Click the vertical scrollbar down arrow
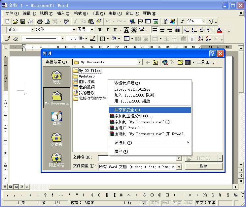 click(241, 165)
